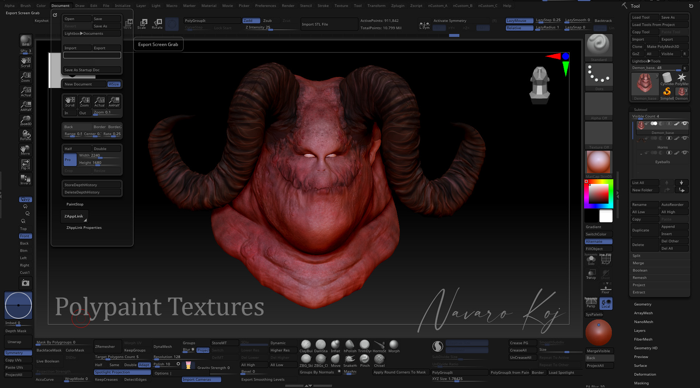Expand the NanoMesh section
This screenshot has height=388, width=700.
coord(643,322)
